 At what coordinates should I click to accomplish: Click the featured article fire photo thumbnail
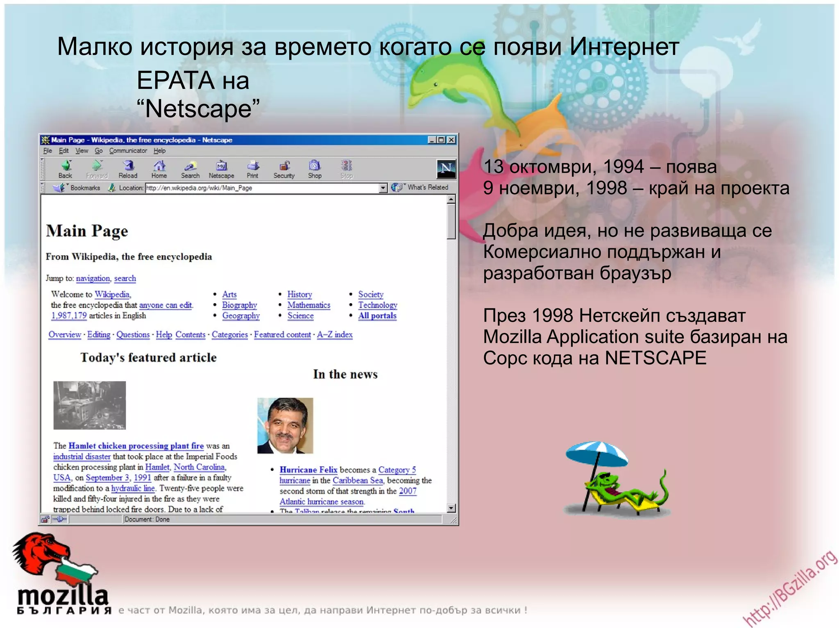point(90,405)
